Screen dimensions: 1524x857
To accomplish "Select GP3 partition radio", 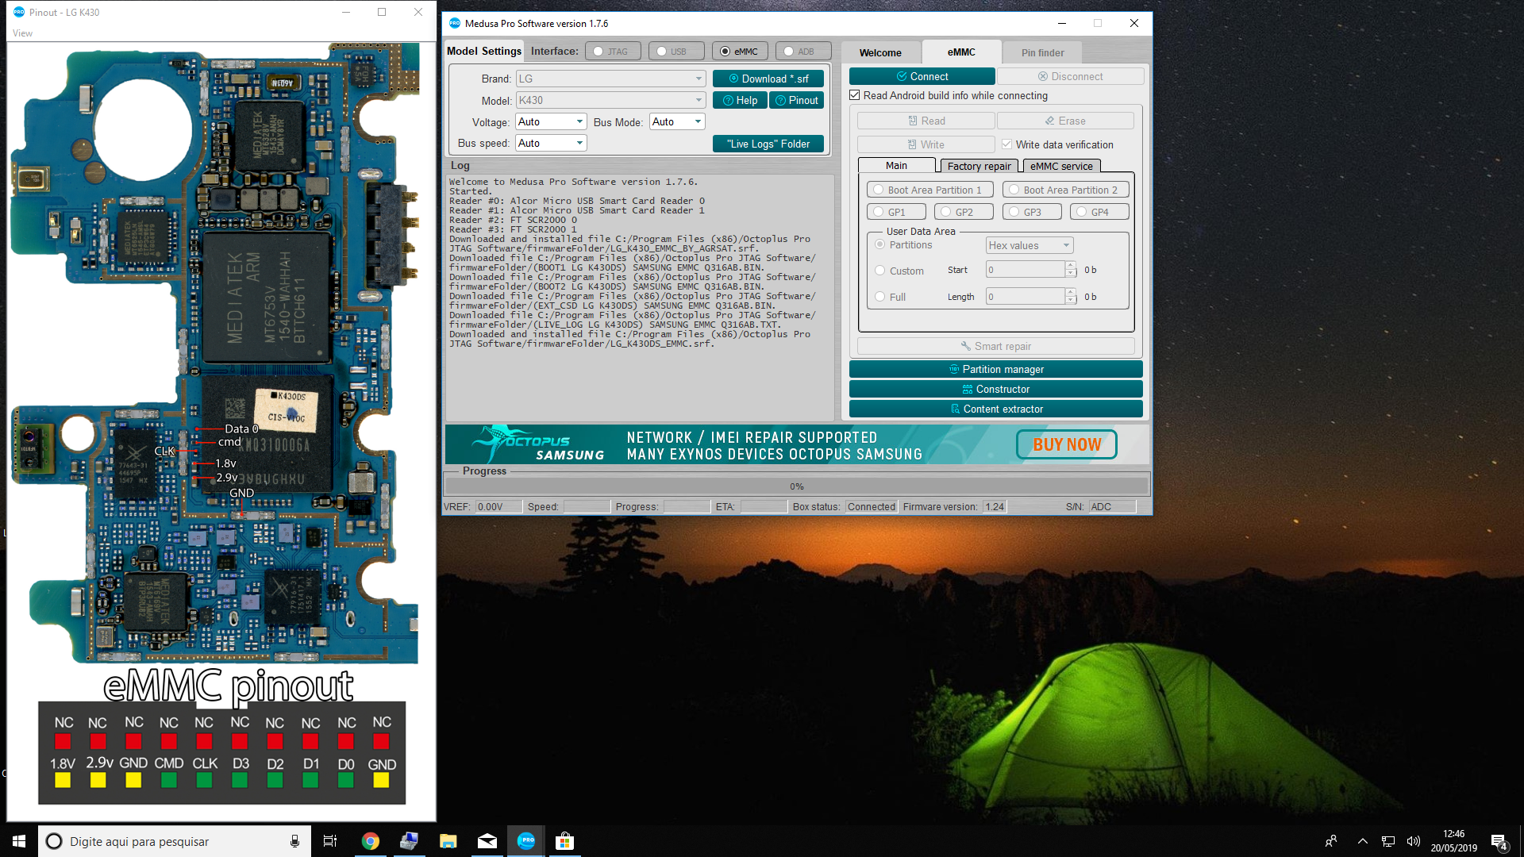I will pyautogui.click(x=1032, y=212).
